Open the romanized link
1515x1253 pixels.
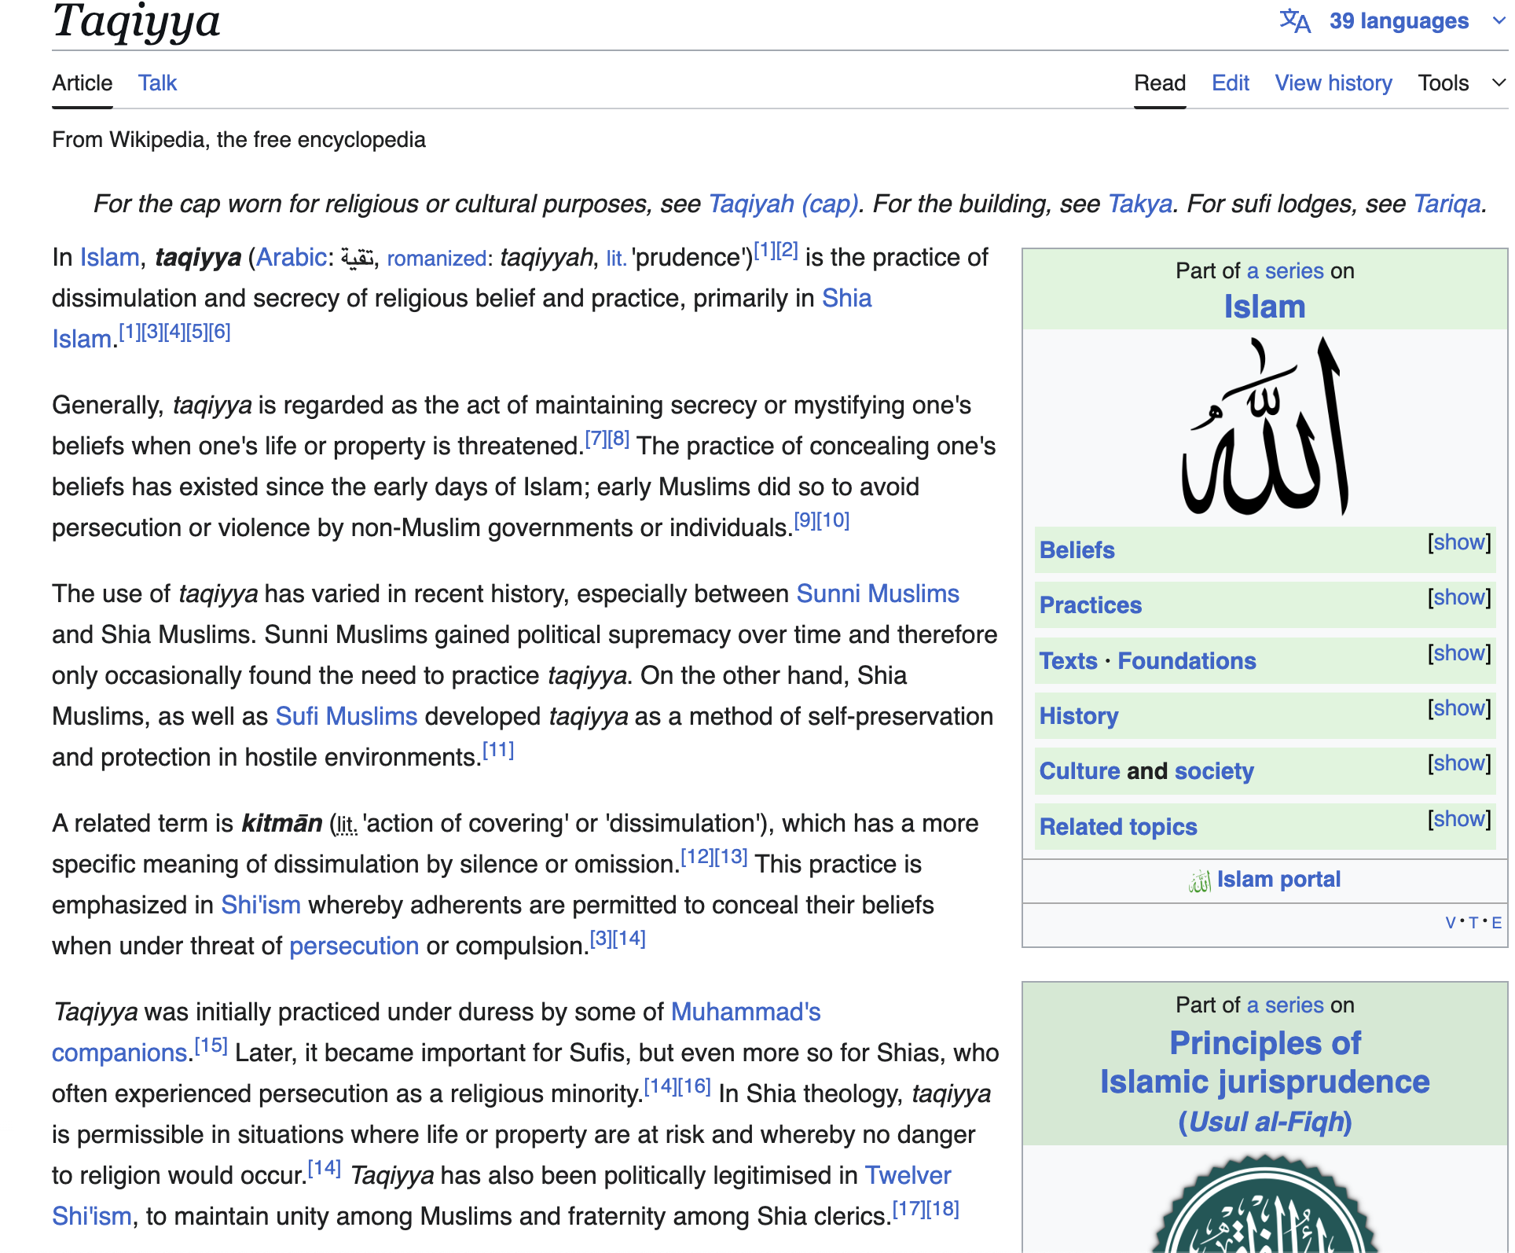point(436,258)
